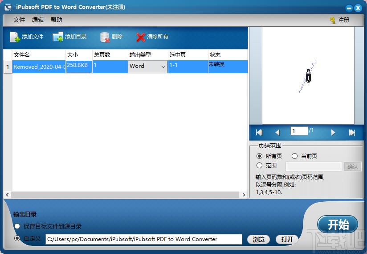The width and height of the screenshot is (367, 254).
Task: Click the page range text field
Action: (x=314, y=167)
